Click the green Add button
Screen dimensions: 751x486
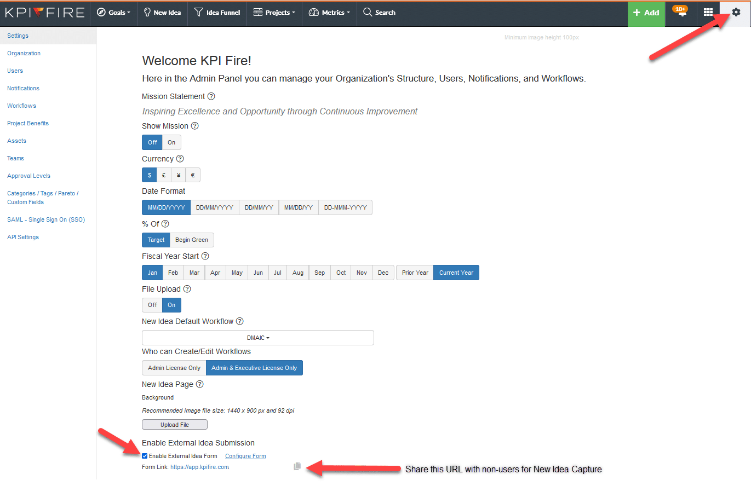pyautogui.click(x=646, y=13)
